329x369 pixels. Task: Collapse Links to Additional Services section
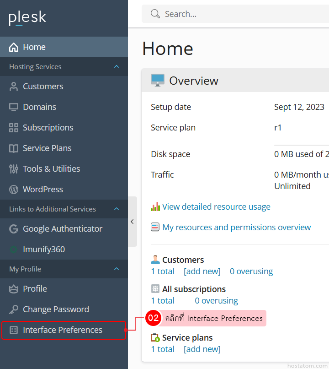117,209
